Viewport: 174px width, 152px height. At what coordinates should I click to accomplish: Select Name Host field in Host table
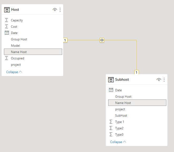click(x=33, y=52)
